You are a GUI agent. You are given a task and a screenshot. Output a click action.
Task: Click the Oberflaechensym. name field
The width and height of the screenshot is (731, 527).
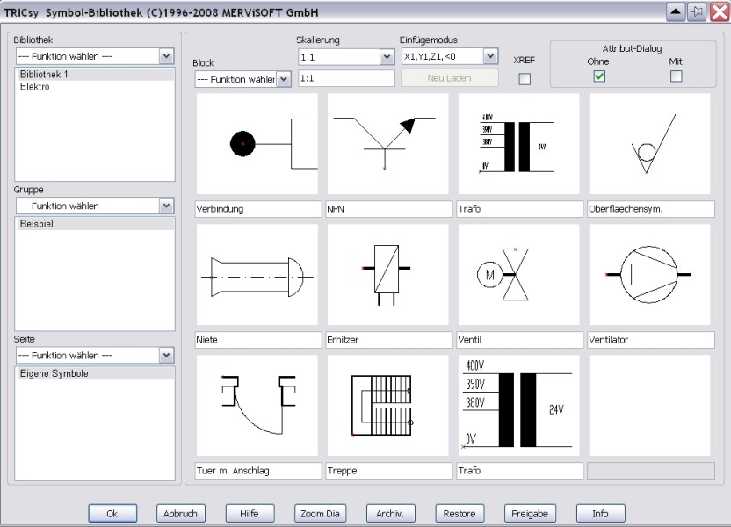tap(651, 209)
